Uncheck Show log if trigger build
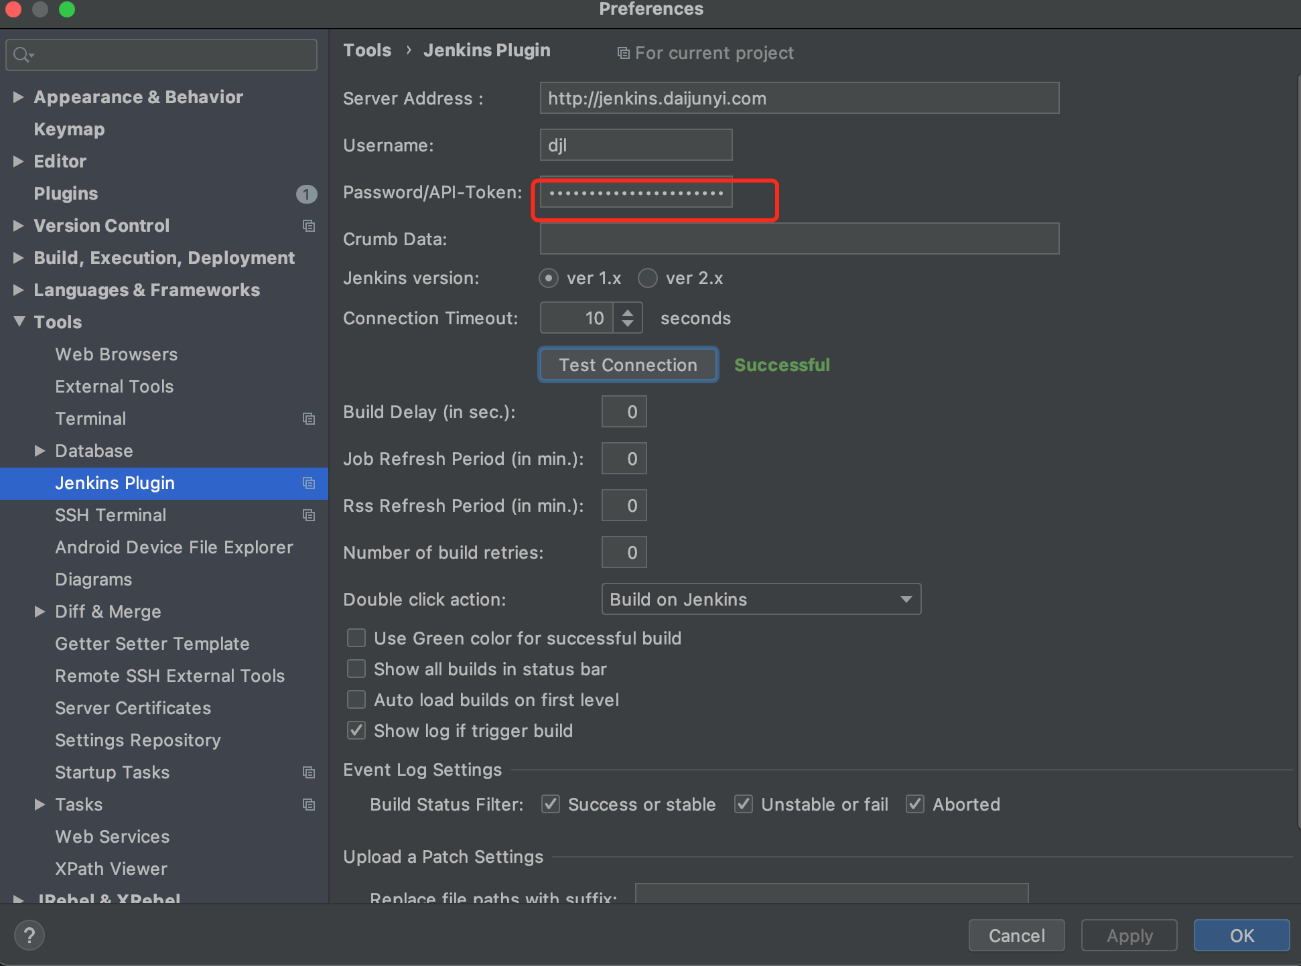The height and width of the screenshot is (966, 1301). [356, 730]
